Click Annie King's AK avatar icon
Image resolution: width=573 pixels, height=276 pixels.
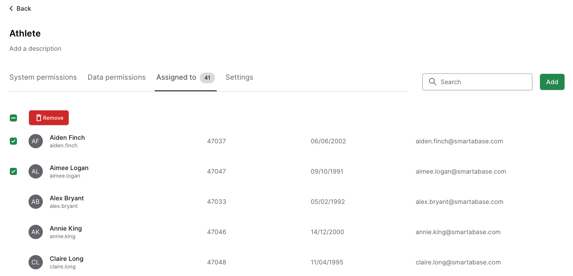pyautogui.click(x=36, y=232)
